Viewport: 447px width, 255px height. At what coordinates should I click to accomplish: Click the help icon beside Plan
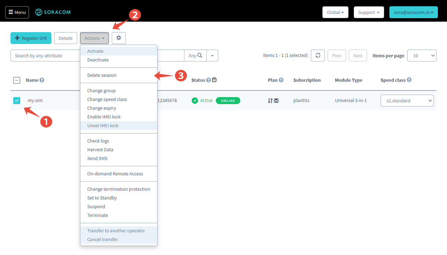coord(281,80)
